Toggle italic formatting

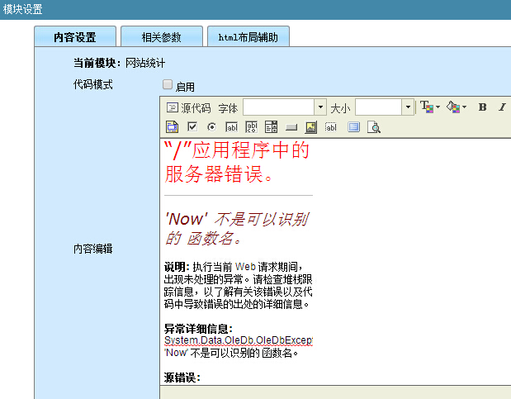point(503,107)
